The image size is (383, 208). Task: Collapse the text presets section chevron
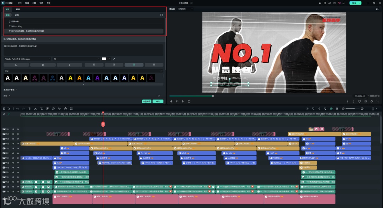coord(161,71)
